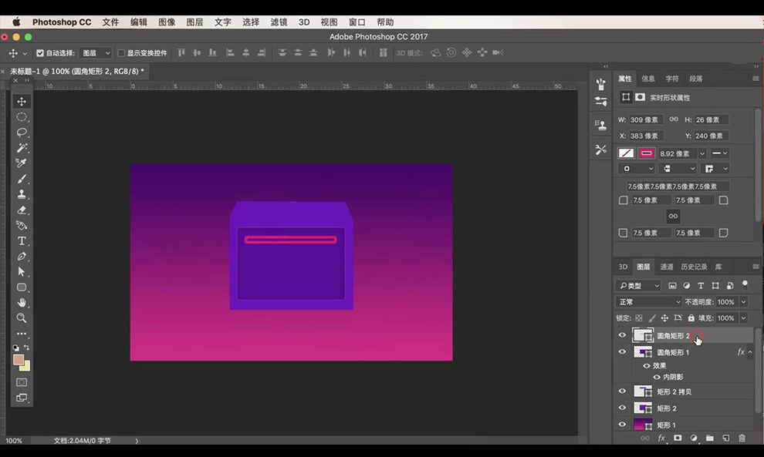Hide the 圆角矩形 2 layer
The image size is (764, 457).
click(x=622, y=334)
